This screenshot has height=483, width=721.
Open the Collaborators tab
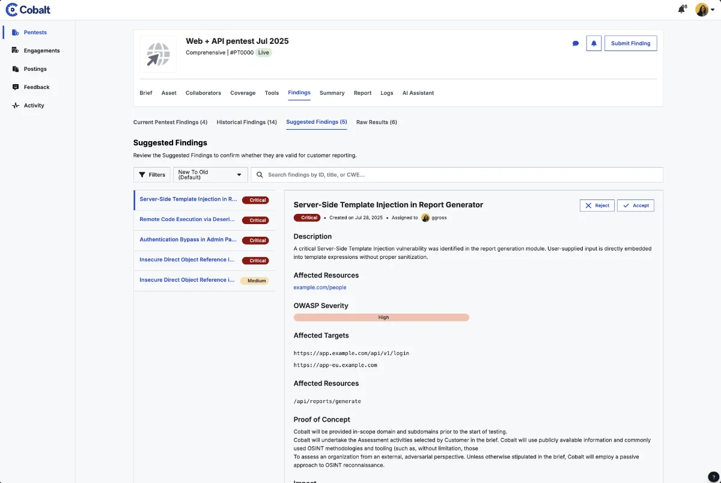(x=203, y=93)
